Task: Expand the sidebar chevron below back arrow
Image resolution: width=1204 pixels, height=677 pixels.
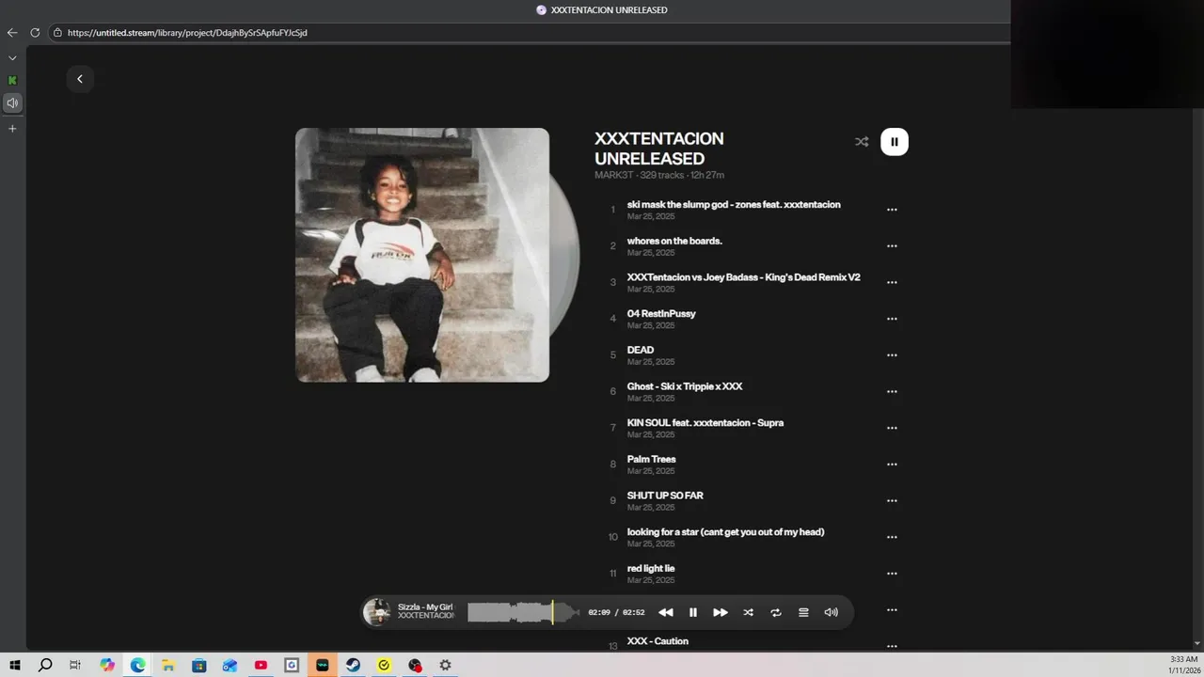Action: click(12, 58)
